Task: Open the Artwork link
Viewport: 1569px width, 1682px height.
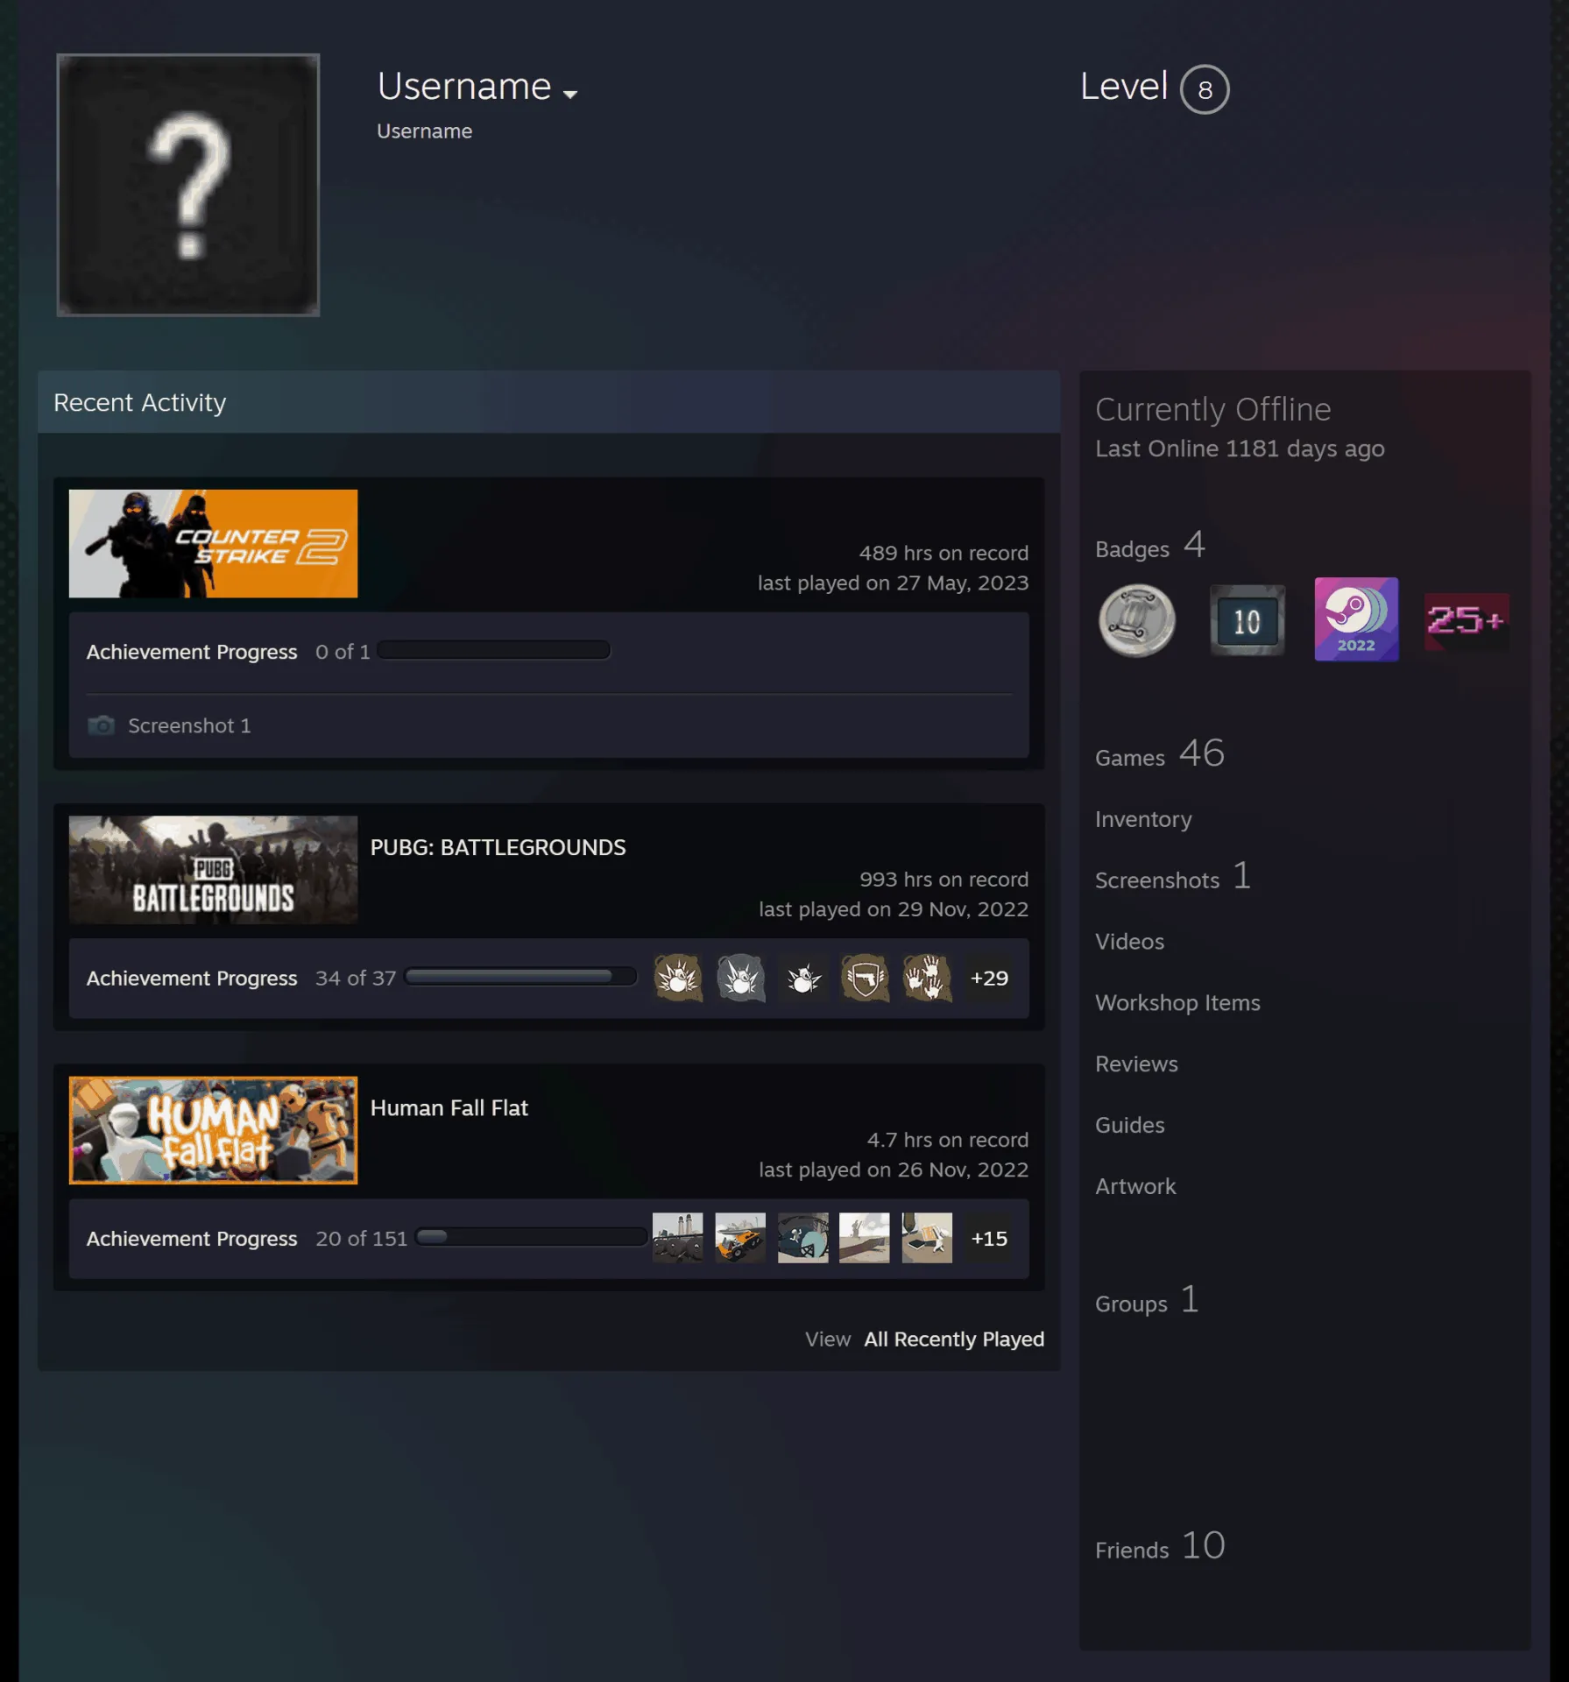Action: point(1135,1186)
